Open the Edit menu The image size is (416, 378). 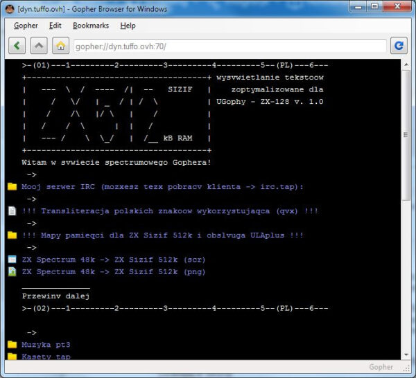55,26
